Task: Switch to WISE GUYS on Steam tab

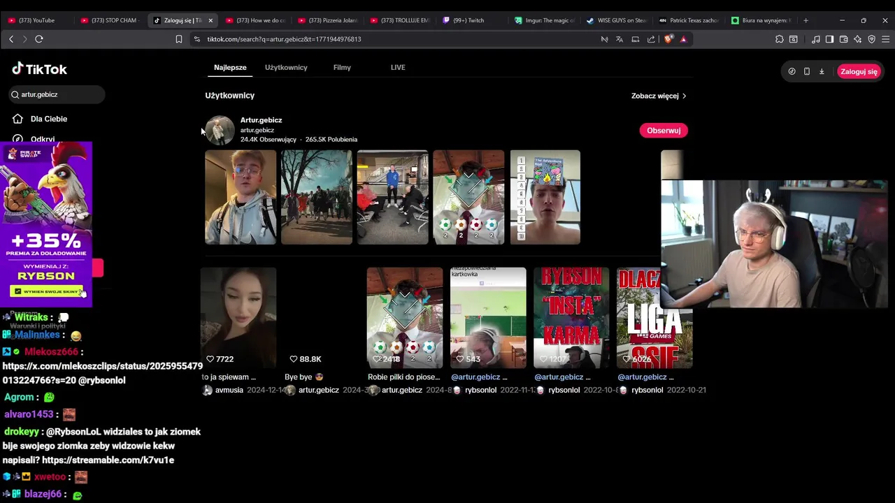Action: [617, 20]
